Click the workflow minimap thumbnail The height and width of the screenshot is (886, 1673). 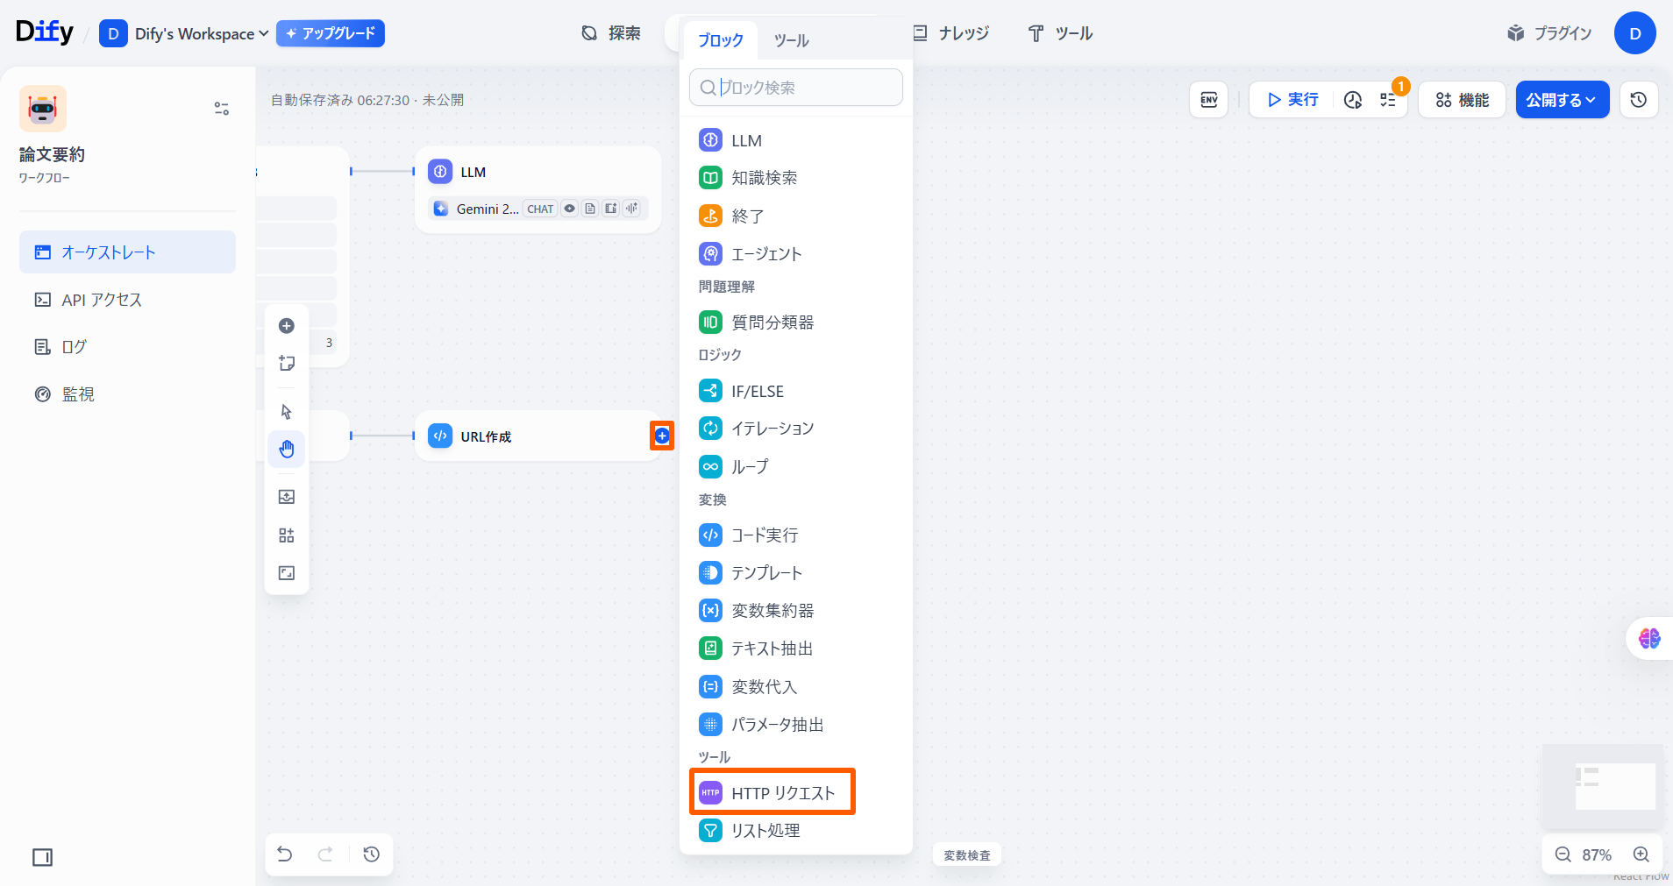click(x=1603, y=786)
